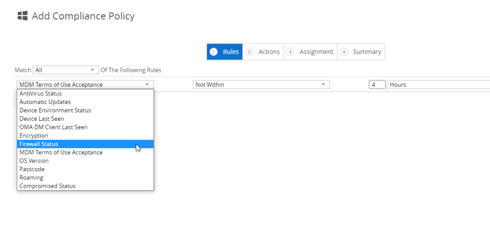Choose OS Version rule option
The height and width of the screenshot is (242, 490).
pyautogui.click(x=34, y=161)
